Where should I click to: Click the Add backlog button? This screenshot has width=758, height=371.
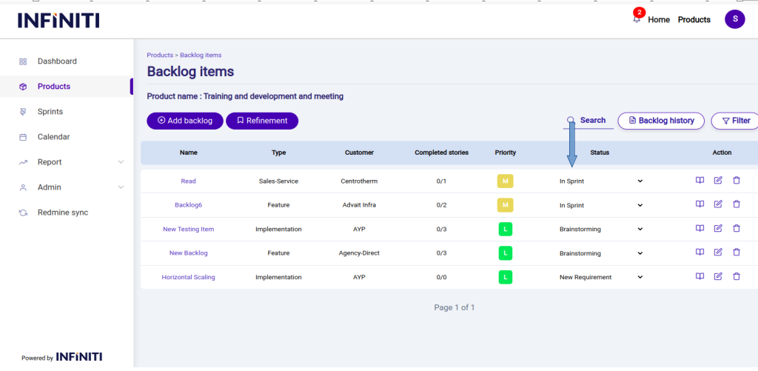[x=184, y=121]
